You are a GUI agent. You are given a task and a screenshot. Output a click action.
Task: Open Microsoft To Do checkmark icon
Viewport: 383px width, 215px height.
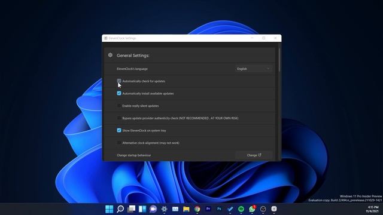tap(230, 209)
